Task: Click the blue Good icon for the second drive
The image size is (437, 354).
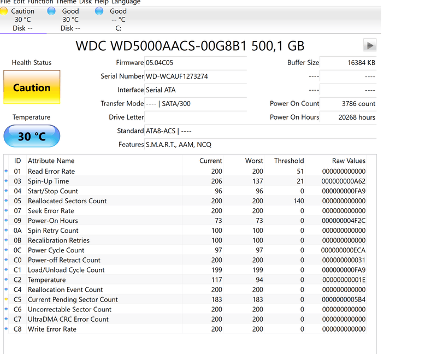Action: tap(51, 10)
